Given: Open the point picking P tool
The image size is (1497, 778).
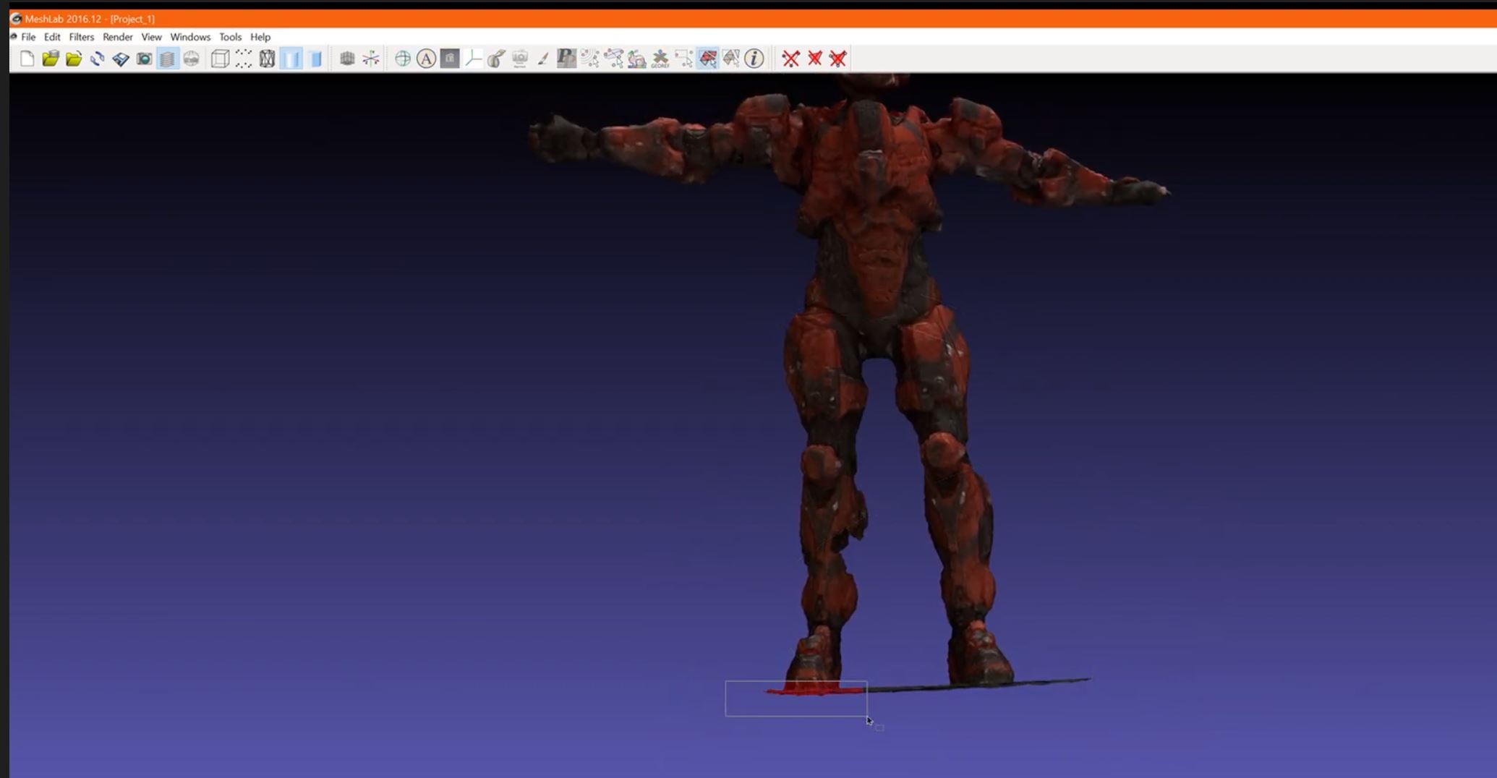Looking at the screenshot, I should (566, 59).
